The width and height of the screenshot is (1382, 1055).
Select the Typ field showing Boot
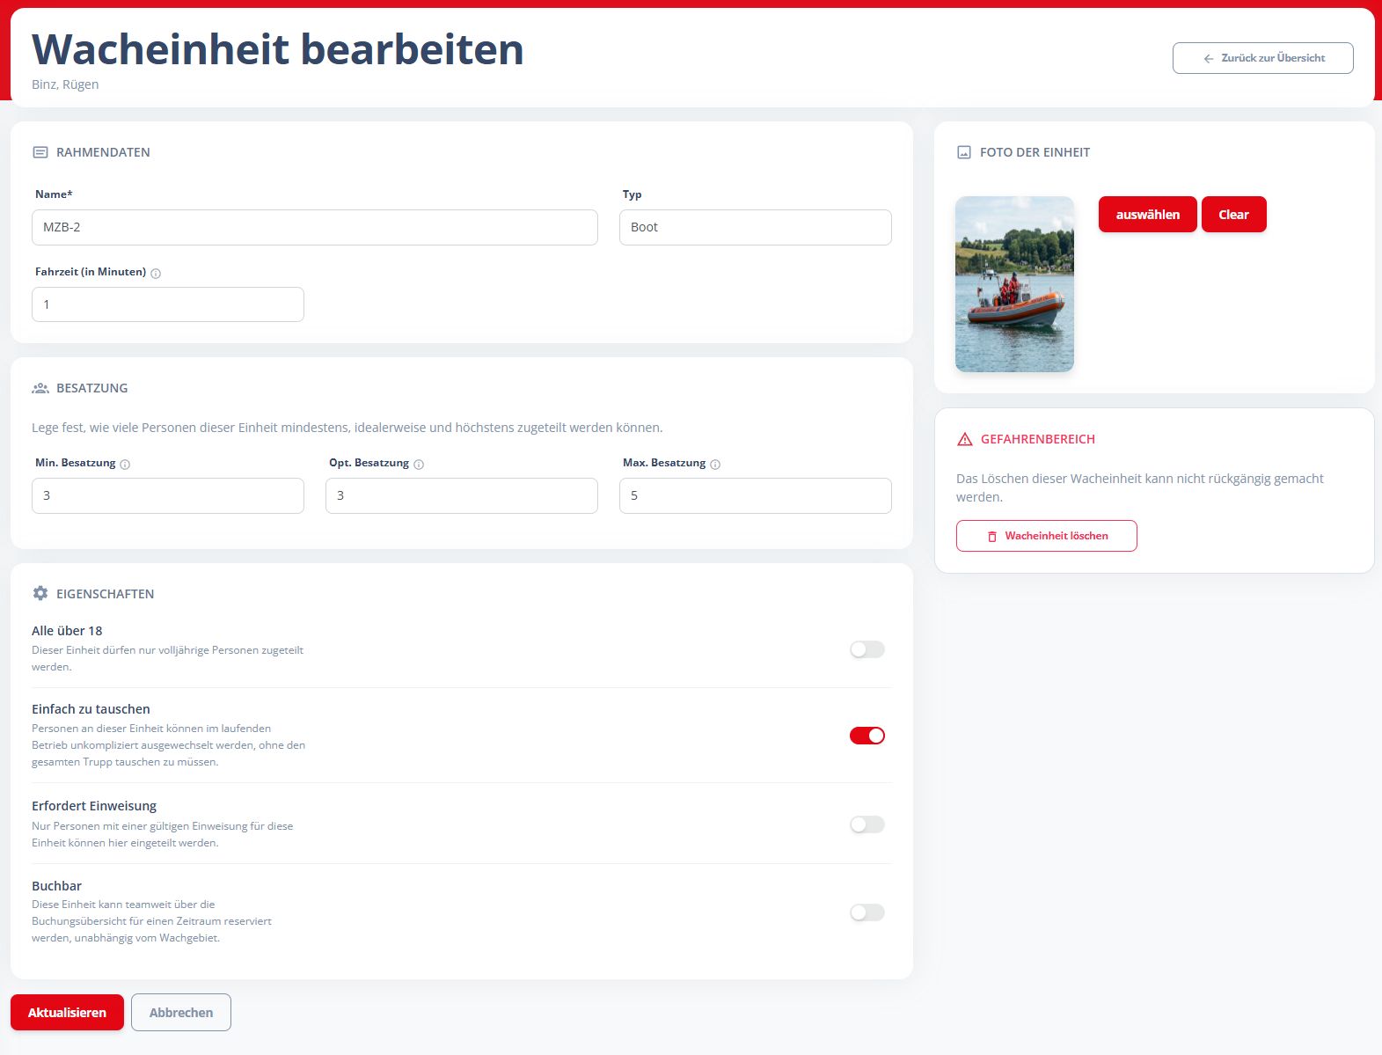(x=756, y=227)
